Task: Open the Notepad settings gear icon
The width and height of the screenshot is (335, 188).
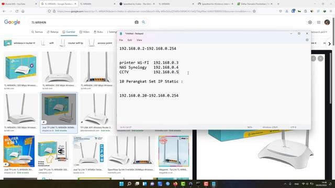Action: click(307, 40)
